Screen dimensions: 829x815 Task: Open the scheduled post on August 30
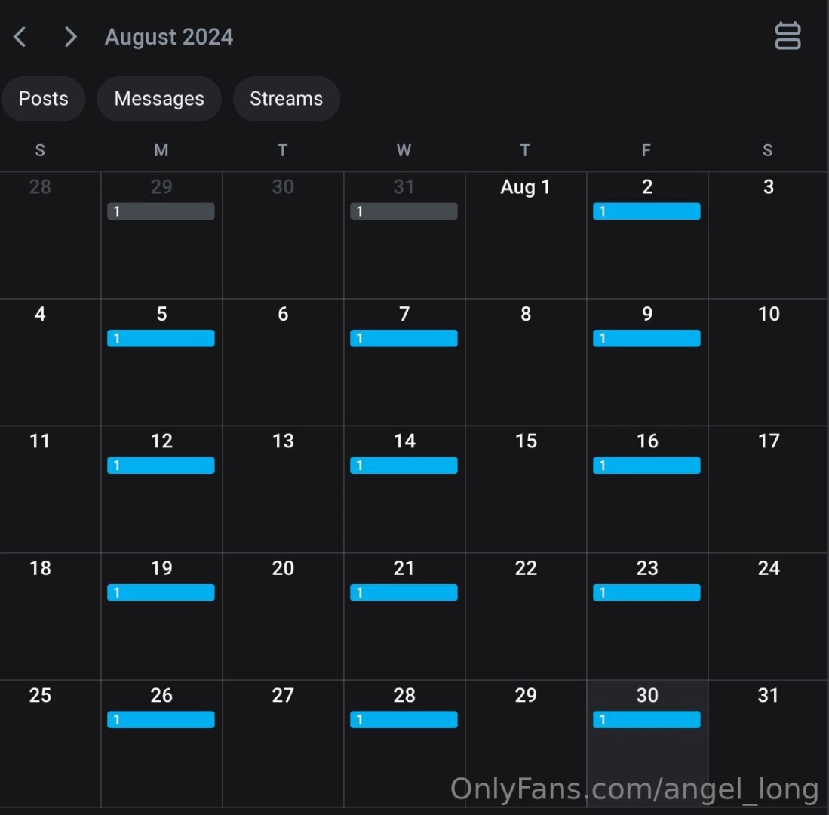click(646, 720)
